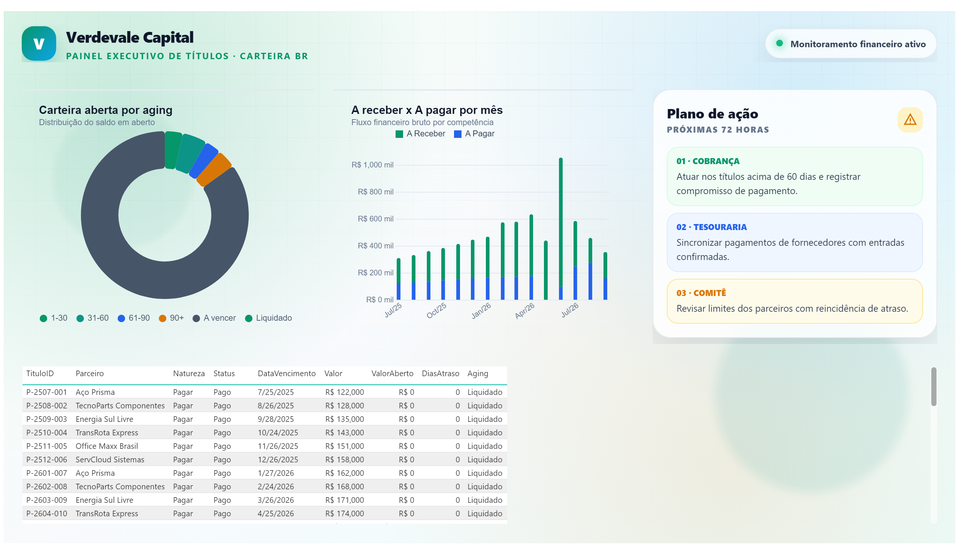Select the 31-60 aging legend swatch
The image size is (959, 547).
click(x=80, y=318)
